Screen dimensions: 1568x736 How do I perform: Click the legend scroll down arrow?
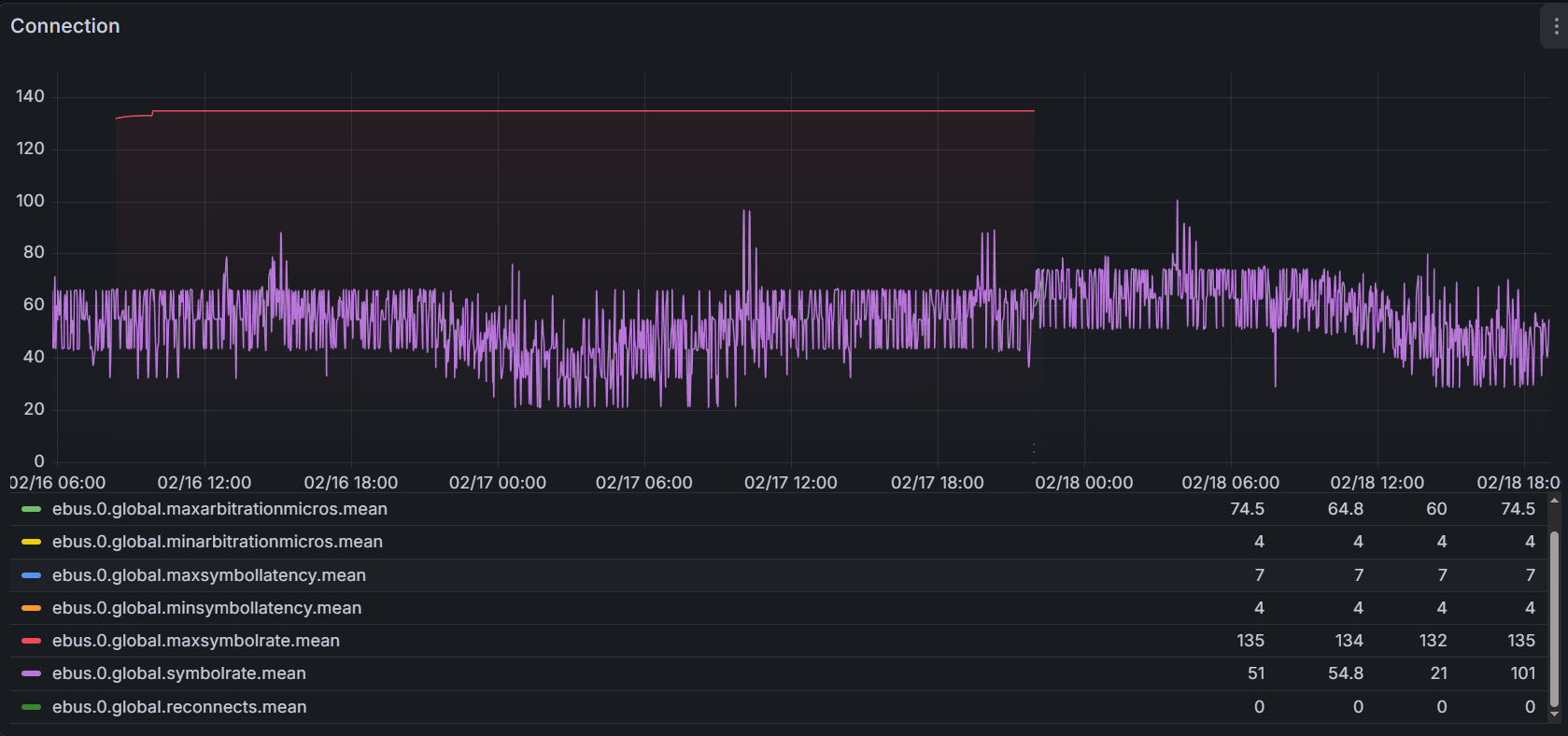[x=1554, y=715]
